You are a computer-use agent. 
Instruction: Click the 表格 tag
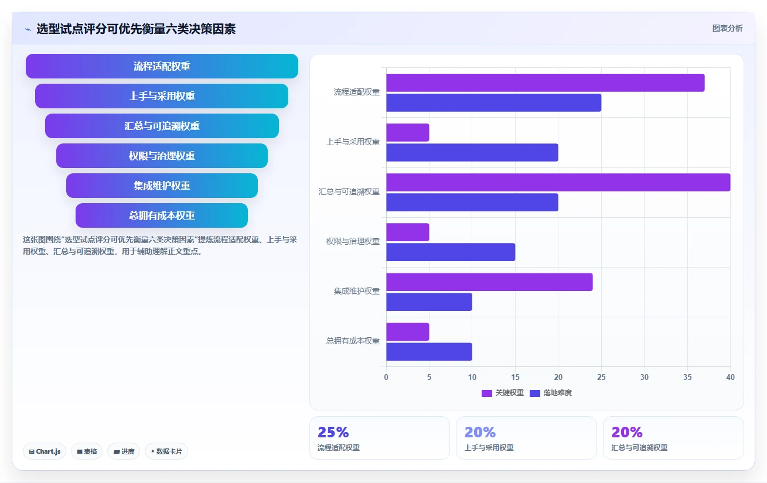click(87, 451)
